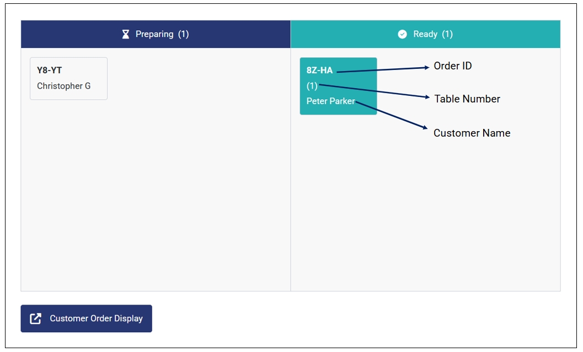The height and width of the screenshot is (352, 583).
Task: Click the 8Z-HA order ID text
Action: click(319, 70)
